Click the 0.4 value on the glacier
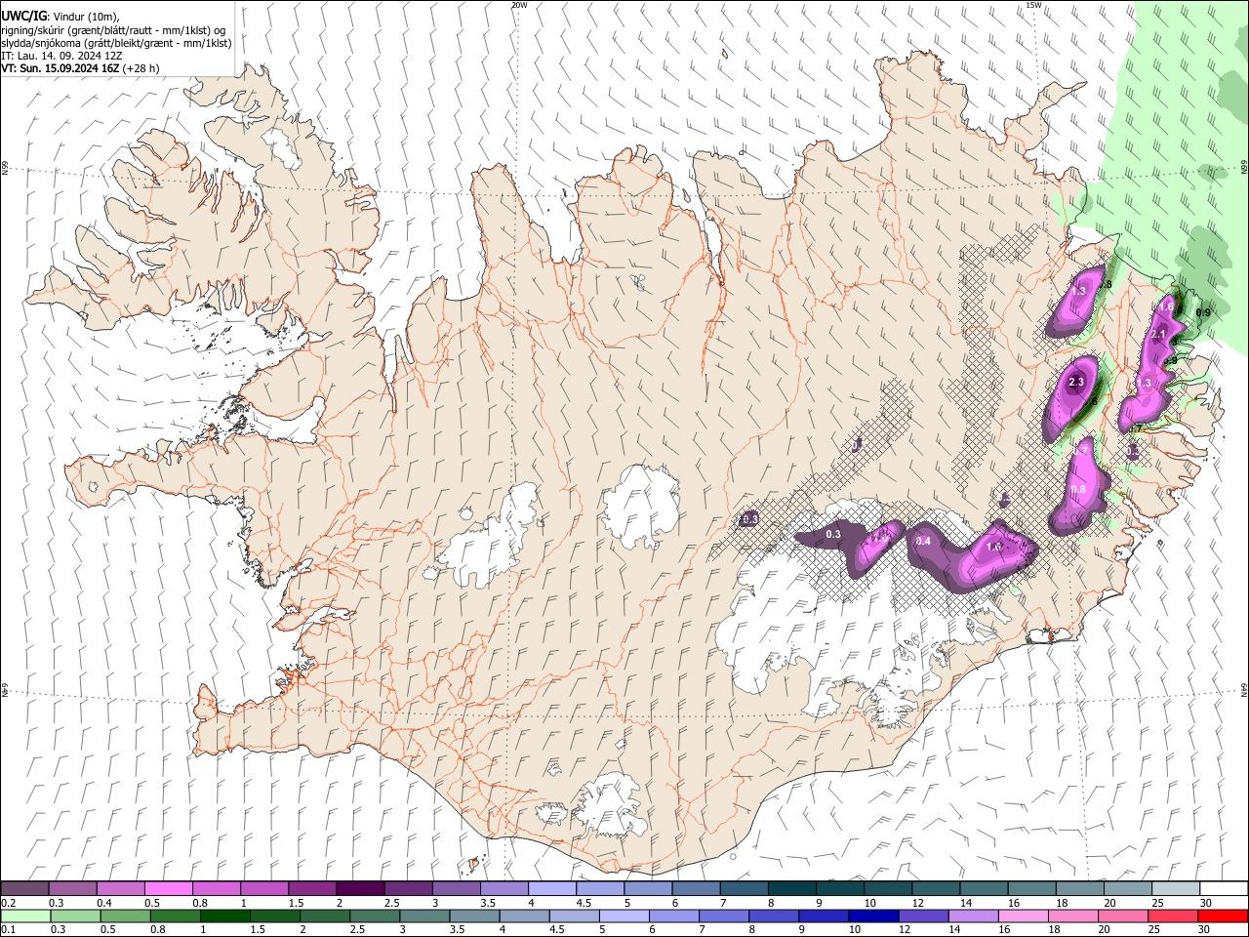 923,541
